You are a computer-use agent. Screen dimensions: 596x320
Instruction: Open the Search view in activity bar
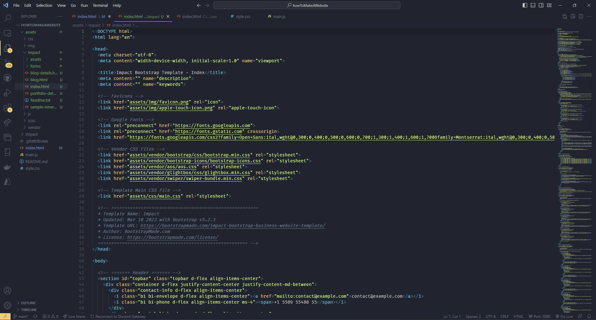(x=7, y=18)
